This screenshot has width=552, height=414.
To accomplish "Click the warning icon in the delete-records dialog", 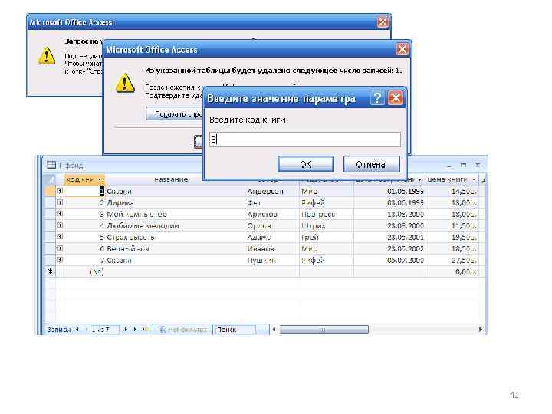I will pos(125,83).
